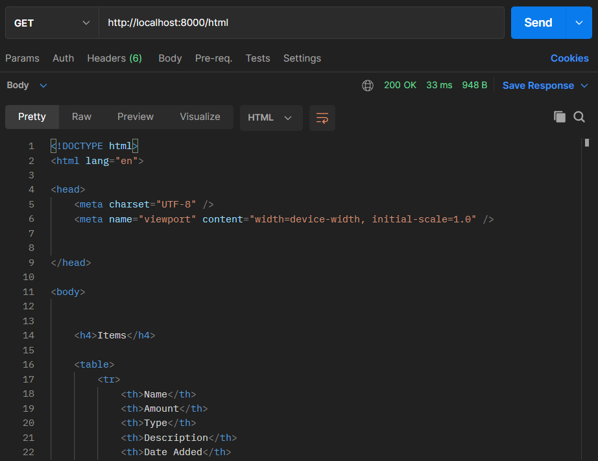
Task: Switch to the Preview tab
Action: coord(135,117)
